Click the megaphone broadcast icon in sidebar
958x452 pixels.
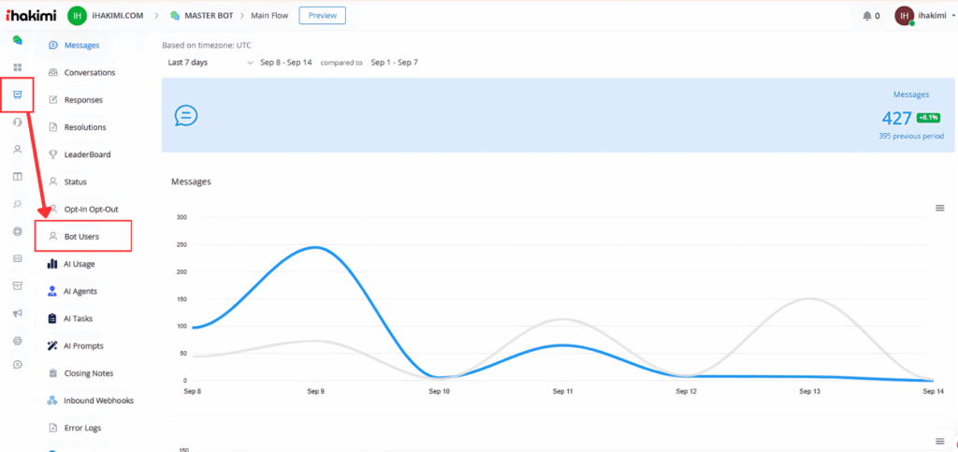[x=17, y=313]
